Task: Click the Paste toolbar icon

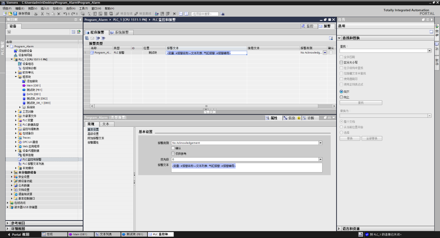Action: [53, 14]
